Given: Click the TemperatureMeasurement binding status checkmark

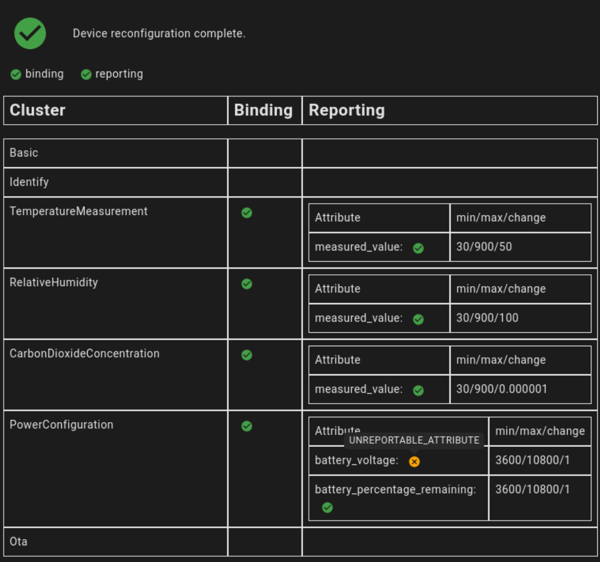Looking at the screenshot, I should tap(246, 213).
